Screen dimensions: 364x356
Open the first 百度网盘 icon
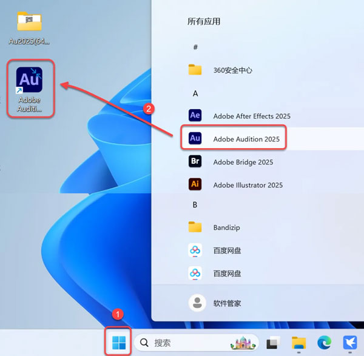pyautogui.click(x=195, y=250)
